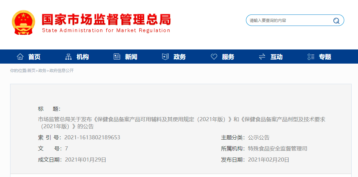Viewport: 358px width, 177px height.
Task: Go to 政务 in the breadcrumb
Action: [x=42, y=71]
